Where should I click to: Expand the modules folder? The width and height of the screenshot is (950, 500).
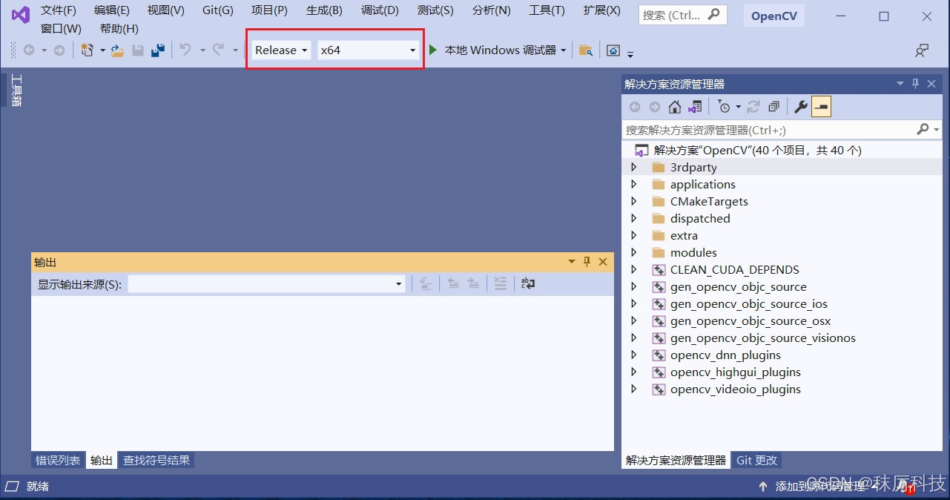[634, 253]
